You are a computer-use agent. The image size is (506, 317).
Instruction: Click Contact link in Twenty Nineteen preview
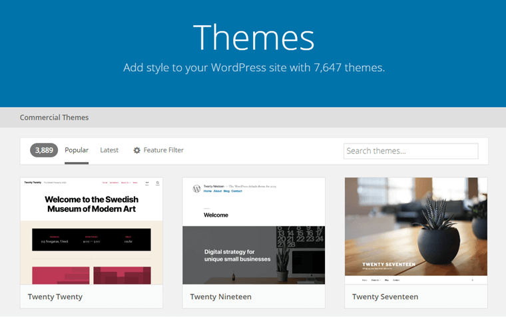click(236, 191)
